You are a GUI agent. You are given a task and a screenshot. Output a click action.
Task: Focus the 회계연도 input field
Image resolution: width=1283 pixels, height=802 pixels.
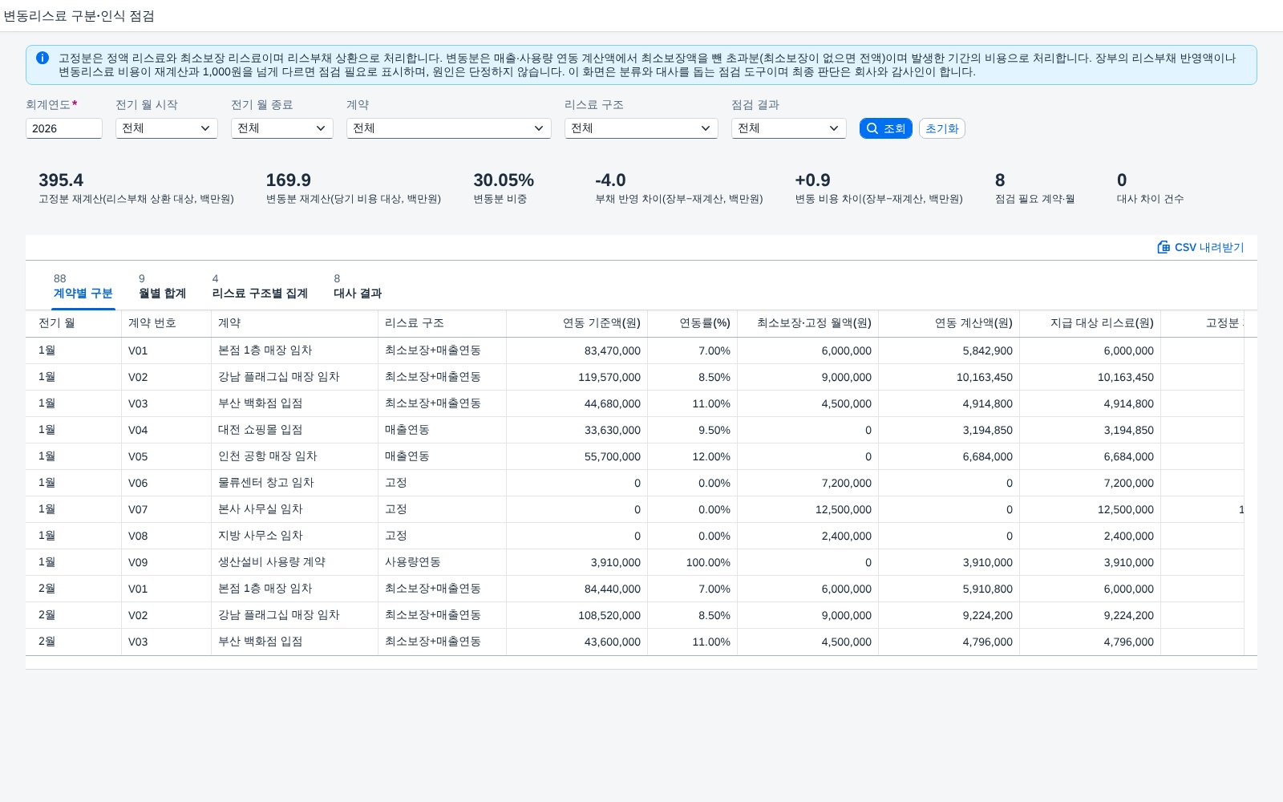tap(64, 128)
